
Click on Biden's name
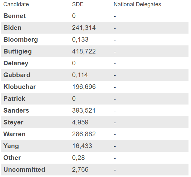coord(13,28)
